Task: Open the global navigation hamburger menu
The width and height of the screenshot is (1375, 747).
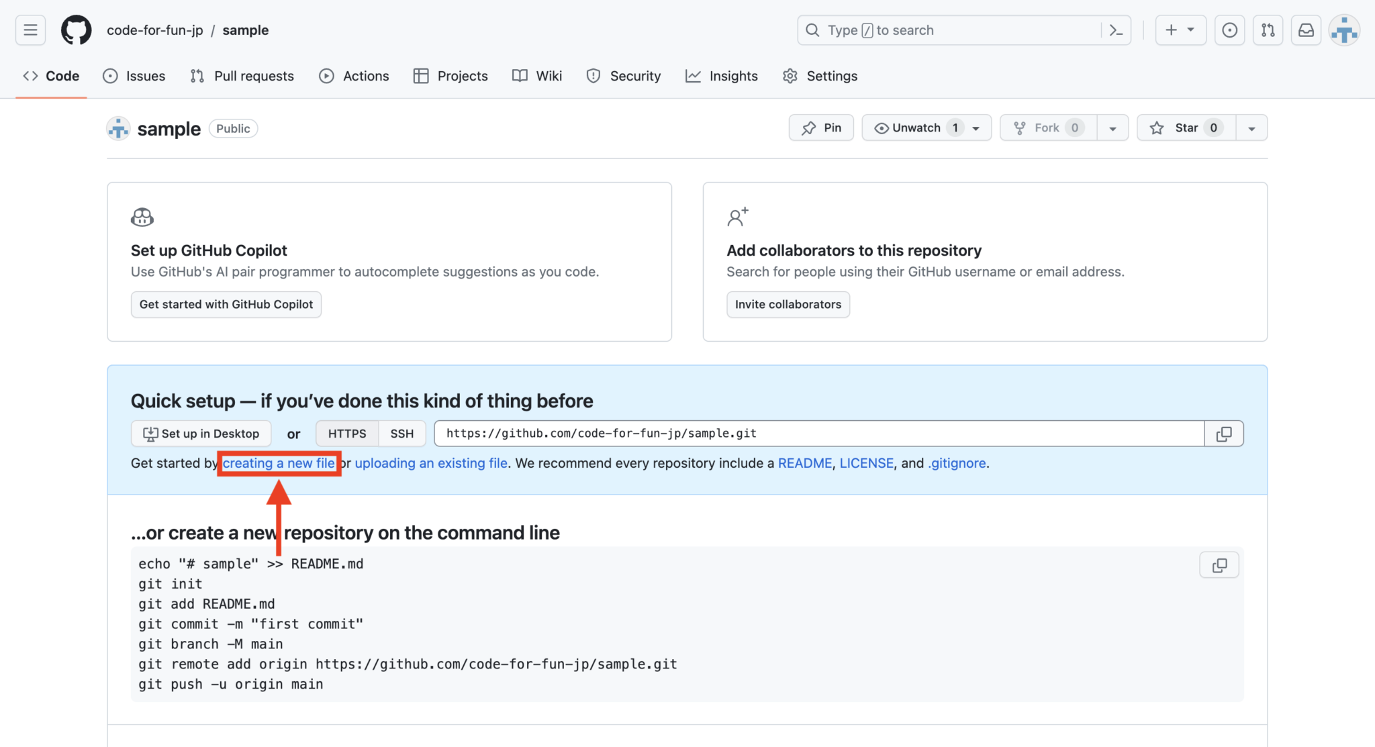Action: pos(30,30)
